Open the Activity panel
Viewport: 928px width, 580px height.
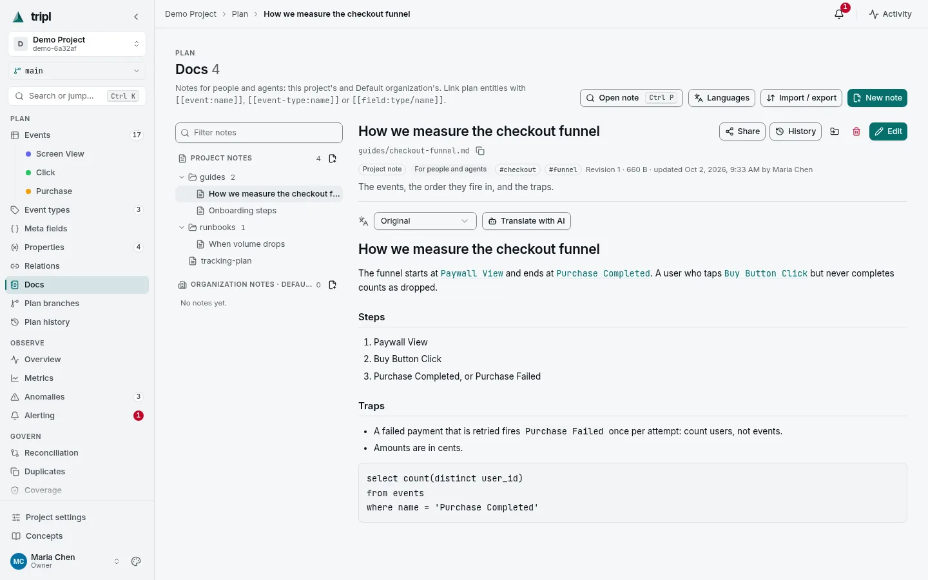click(890, 14)
